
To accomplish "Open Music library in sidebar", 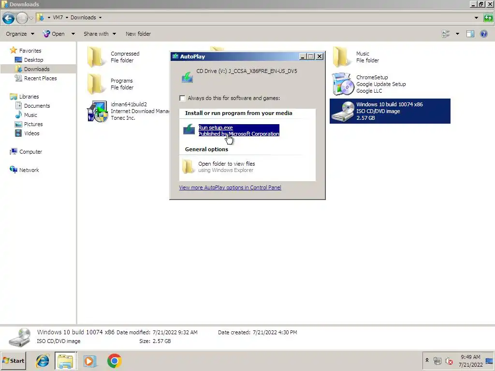I will 30,115.
